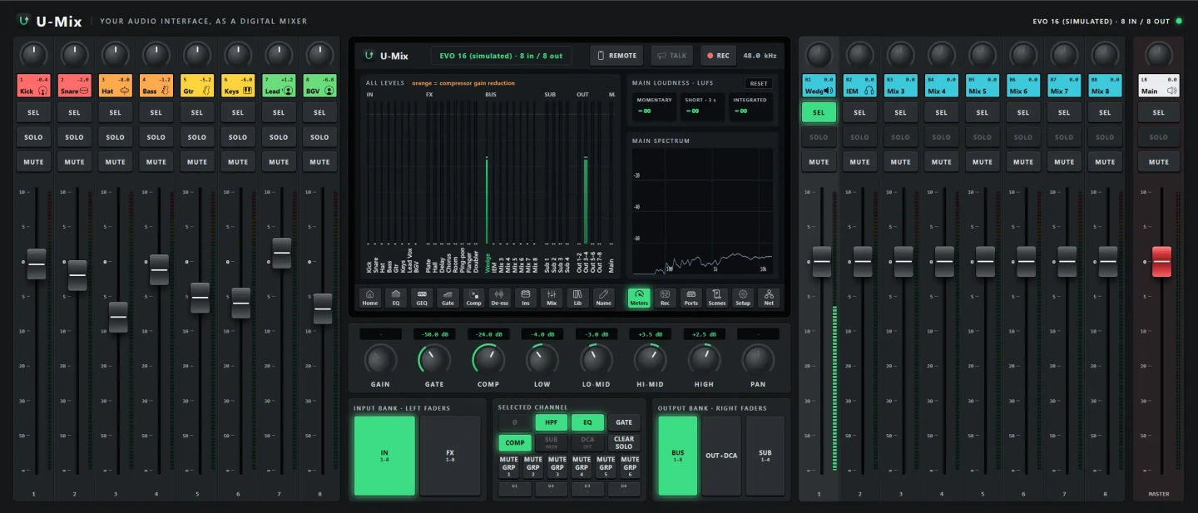Open the Scenes page icon
Image resolution: width=1198 pixels, height=513 pixels.
717,298
